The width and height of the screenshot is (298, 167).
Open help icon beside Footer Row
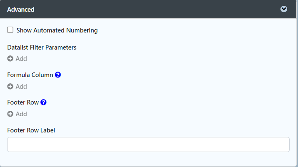tap(43, 102)
